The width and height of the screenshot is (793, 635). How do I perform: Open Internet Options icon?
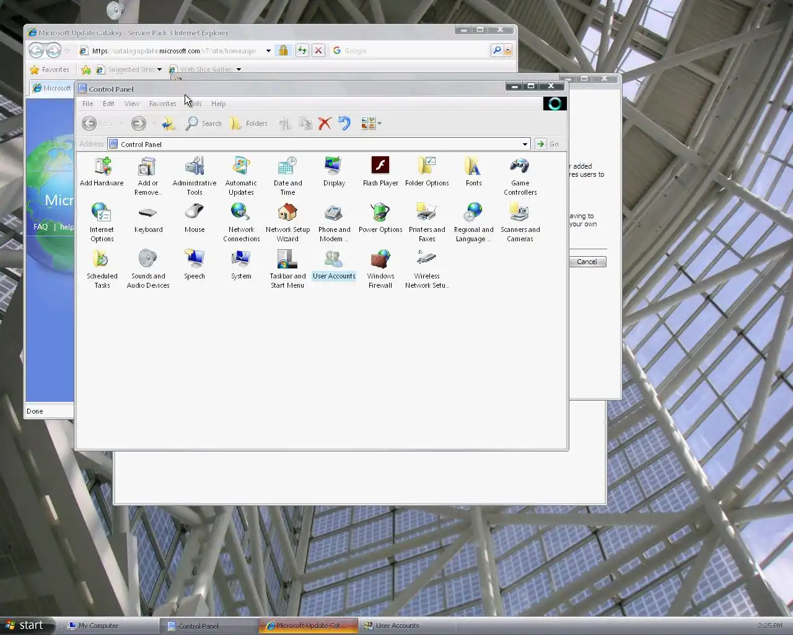102,223
